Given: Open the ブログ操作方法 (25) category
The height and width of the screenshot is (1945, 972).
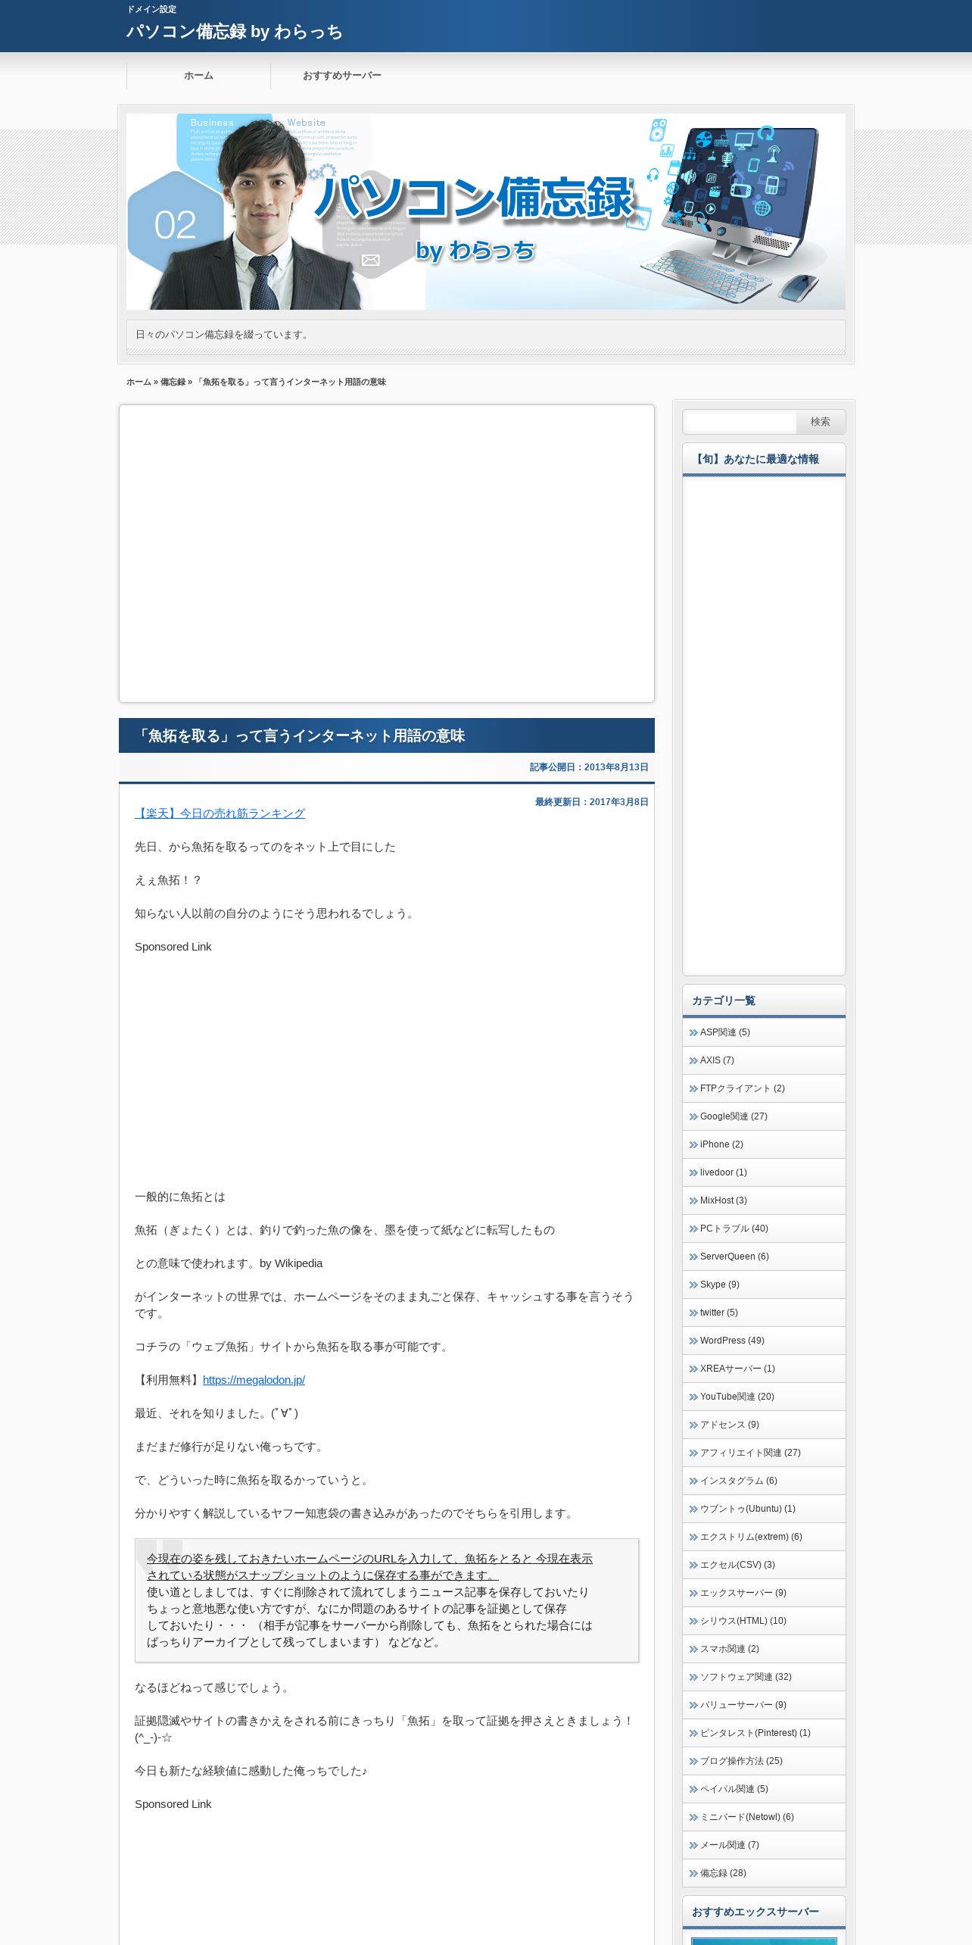Looking at the screenshot, I should click(x=764, y=1761).
